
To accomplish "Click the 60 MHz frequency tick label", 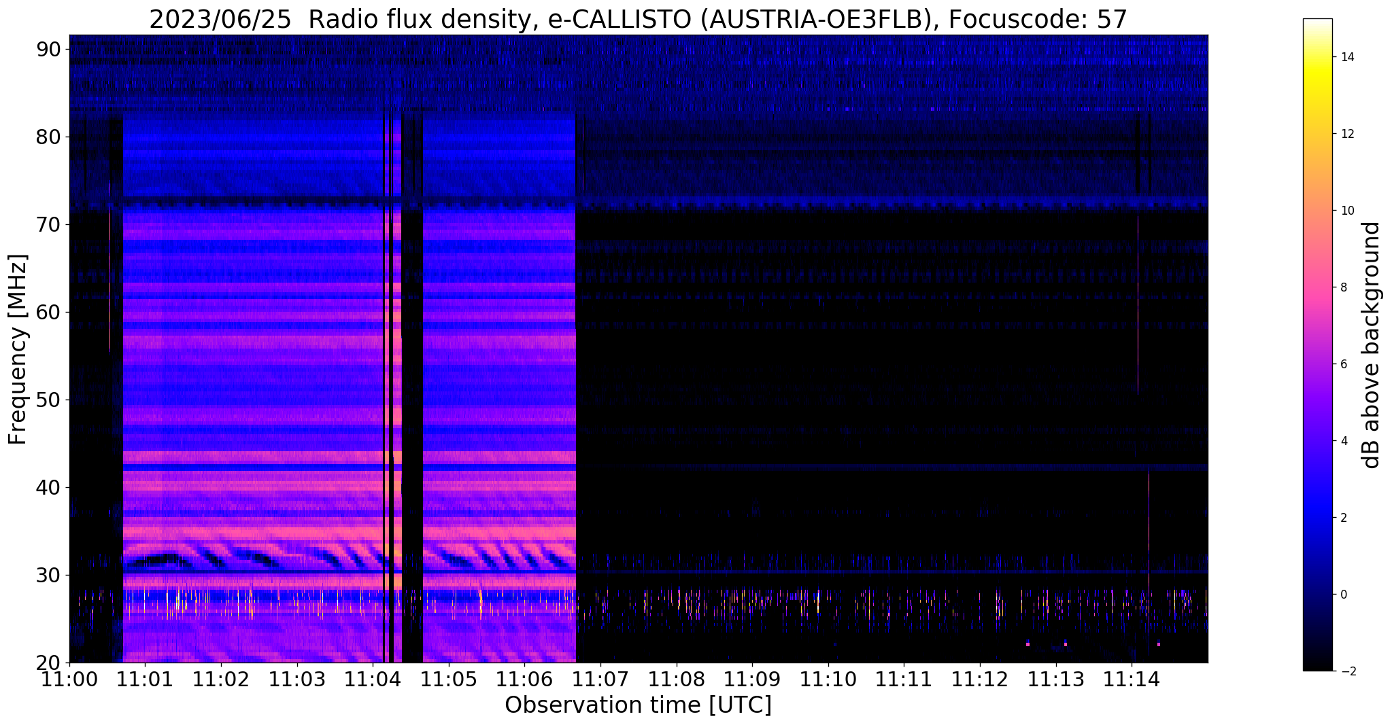I will click(49, 312).
